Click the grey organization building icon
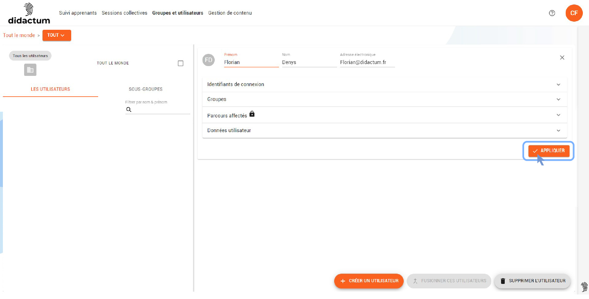Viewport: 589px width, 299px height. (30, 70)
